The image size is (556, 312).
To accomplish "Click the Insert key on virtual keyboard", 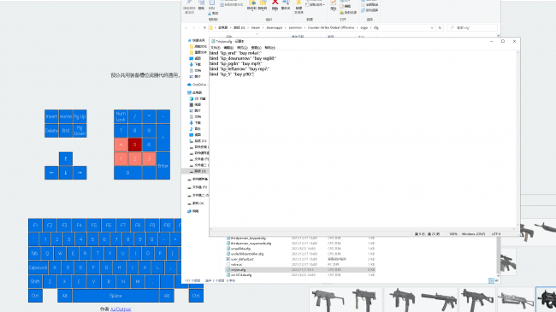I will (x=51, y=116).
